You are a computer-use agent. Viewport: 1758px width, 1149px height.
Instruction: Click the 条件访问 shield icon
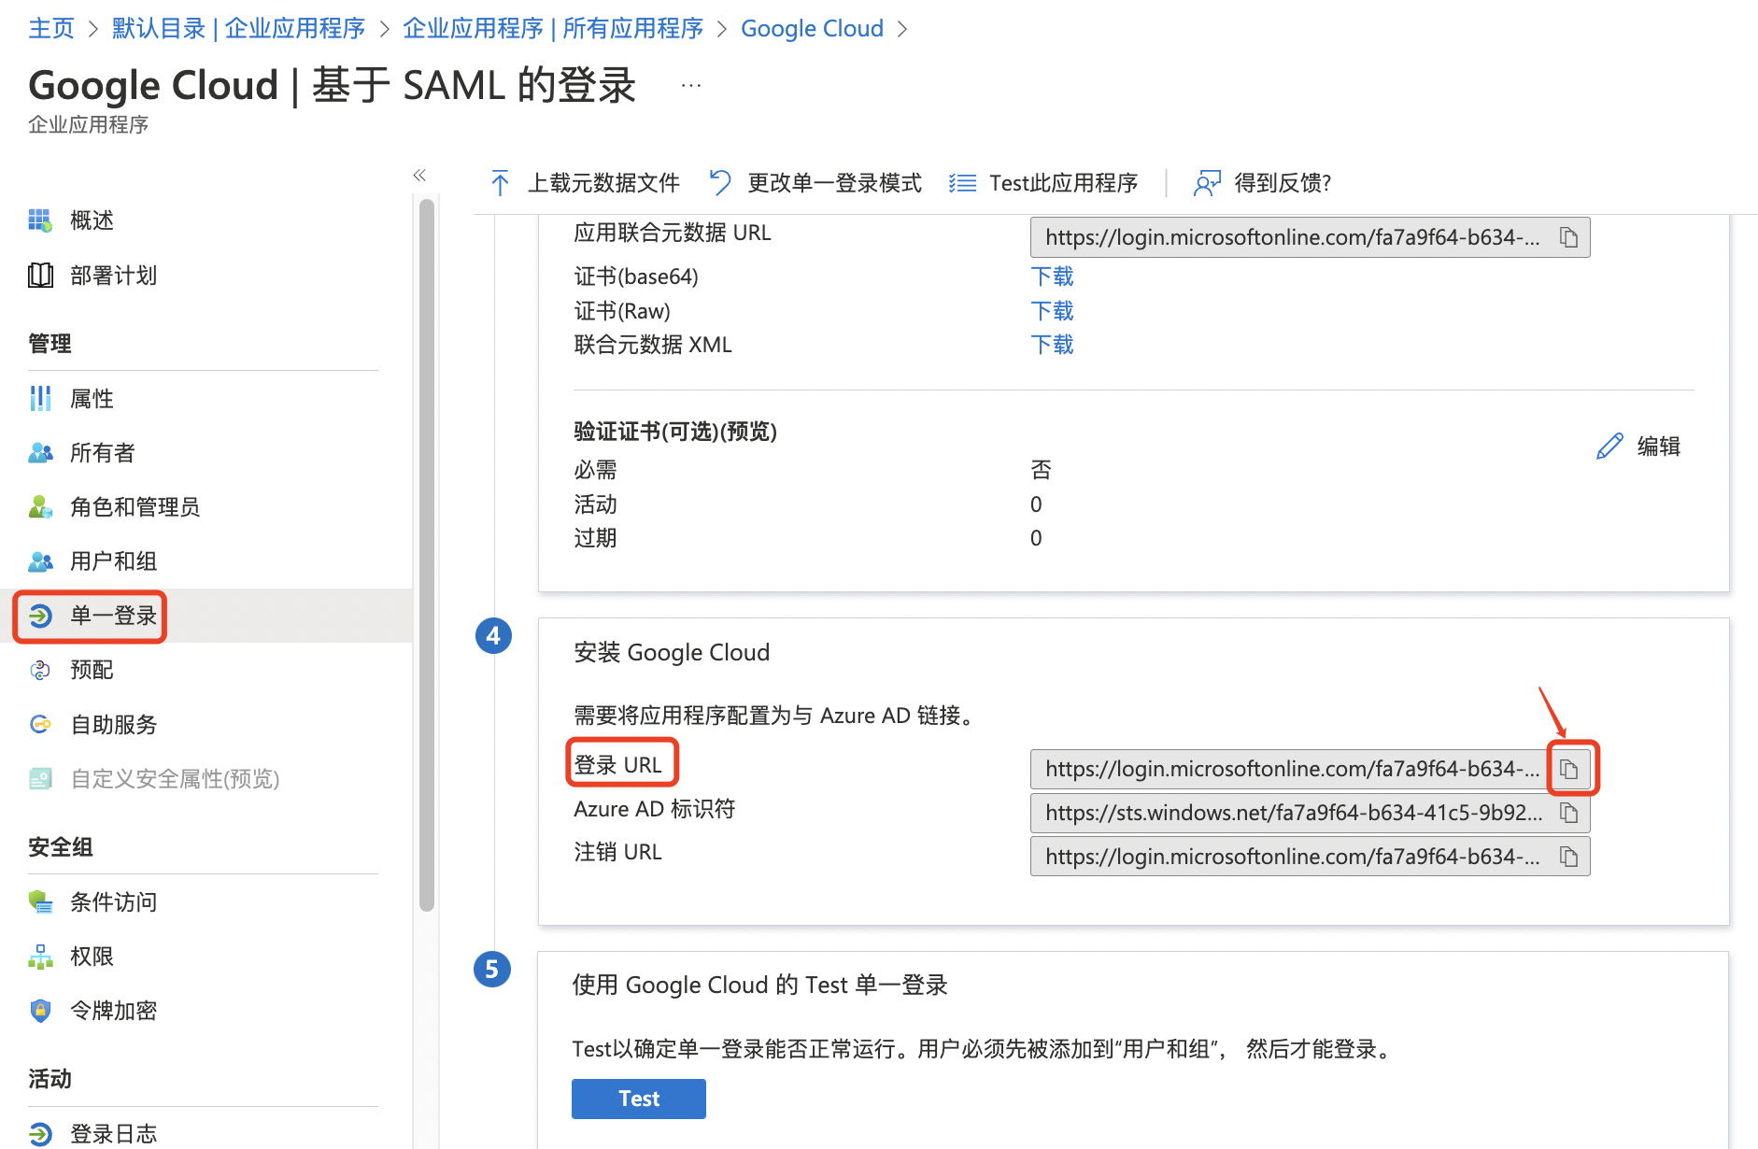[40, 902]
